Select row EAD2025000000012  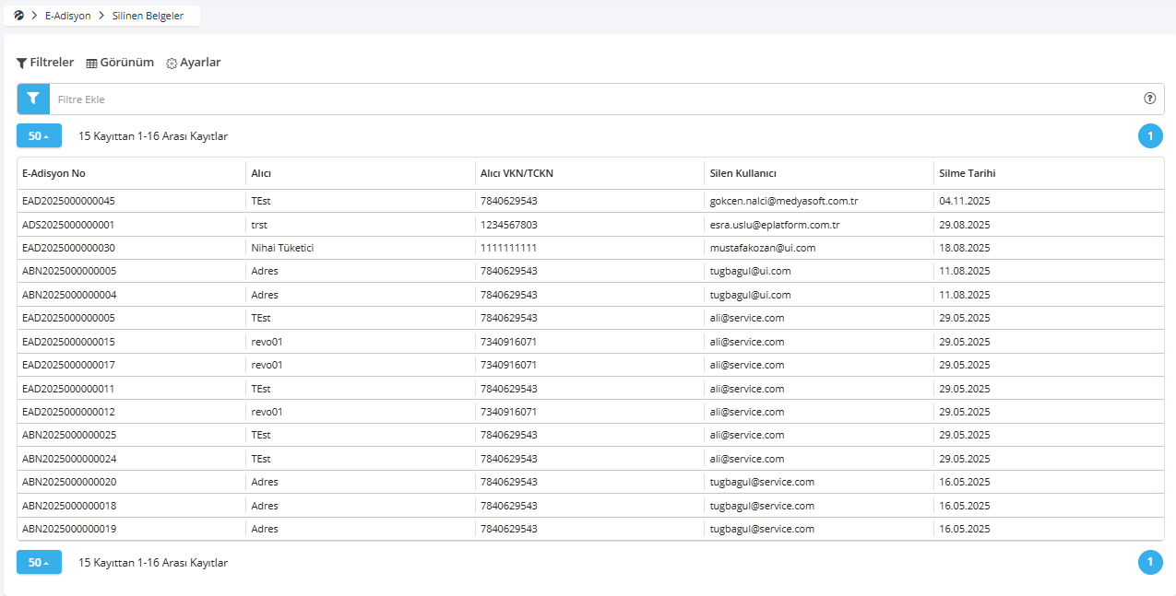click(x=590, y=412)
